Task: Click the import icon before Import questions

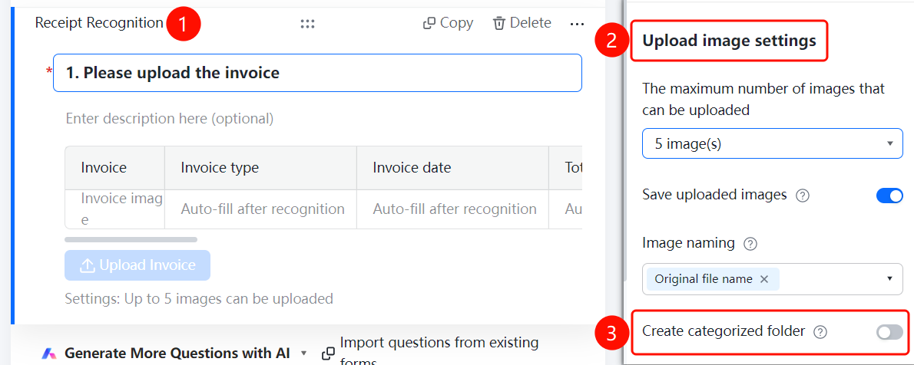Action: (329, 353)
